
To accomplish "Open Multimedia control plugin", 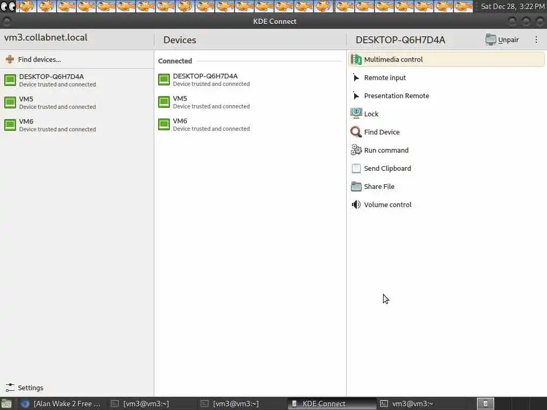I will point(446,59).
